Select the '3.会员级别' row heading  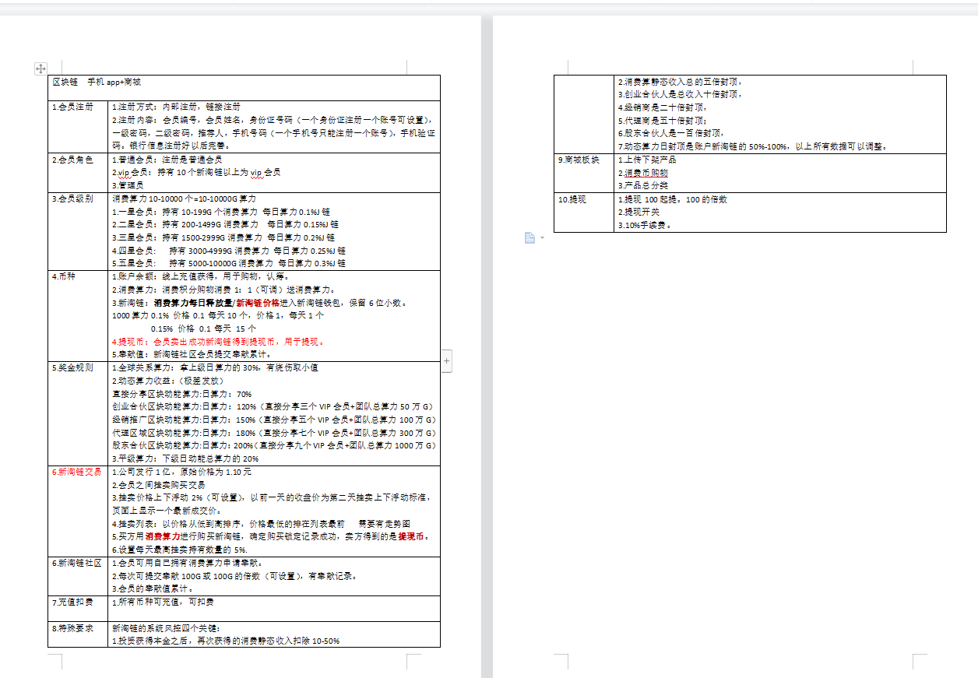[x=72, y=198]
